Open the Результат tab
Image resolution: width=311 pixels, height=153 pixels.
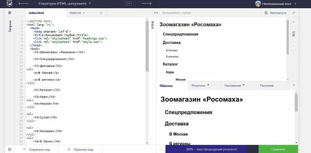pos(204,86)
